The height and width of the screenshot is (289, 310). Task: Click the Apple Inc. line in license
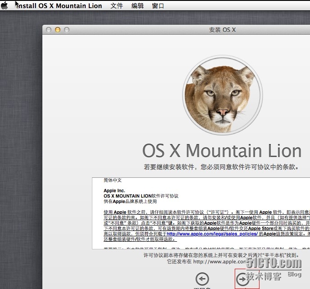click(x=114, y=191)
